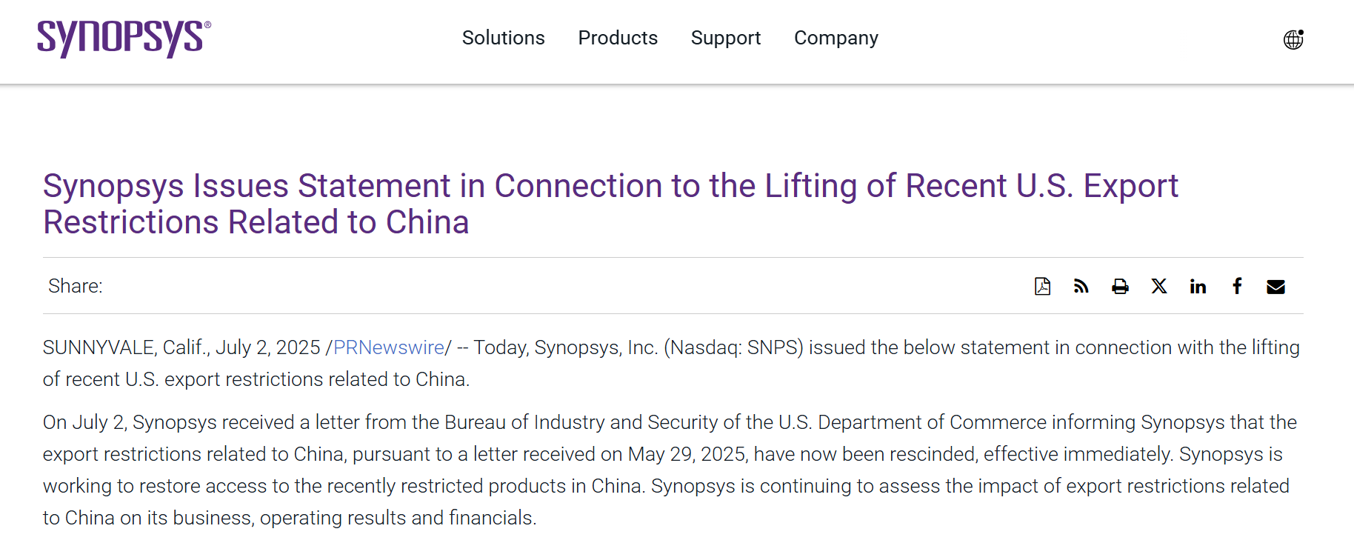Open the Company menu

tap(836, 38)
